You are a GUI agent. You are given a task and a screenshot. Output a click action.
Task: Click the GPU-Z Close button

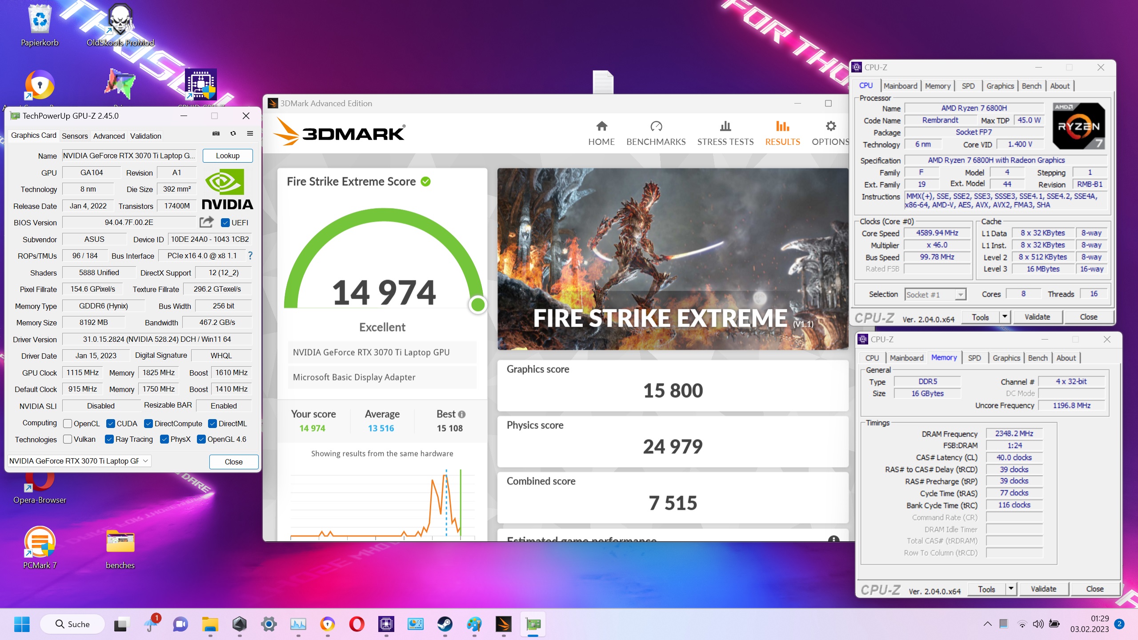coord(233,462)
